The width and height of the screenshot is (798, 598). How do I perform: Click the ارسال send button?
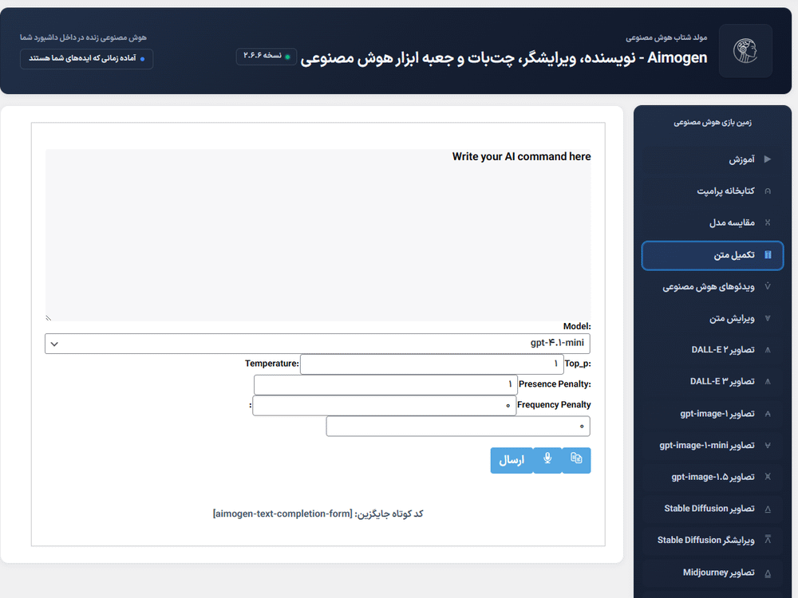click(512, 460)
